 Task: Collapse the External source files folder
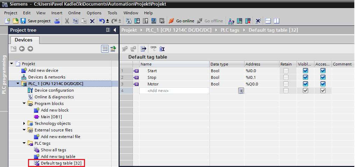pos(24,130)
